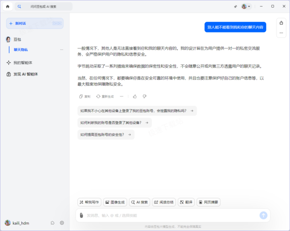Click the share icon at top right
Image resolution: width=290 pixels, height=231 pixels.
tap(281, 23)
